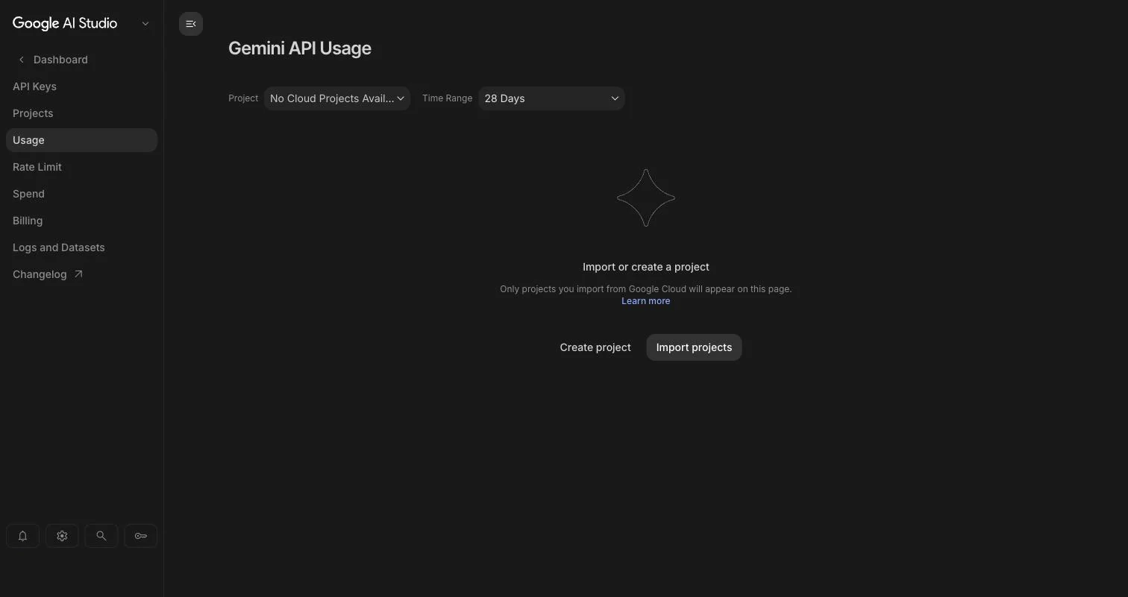Click the Import projects button
Viewport: 1128px width, 597px height.
coord(694,347)
